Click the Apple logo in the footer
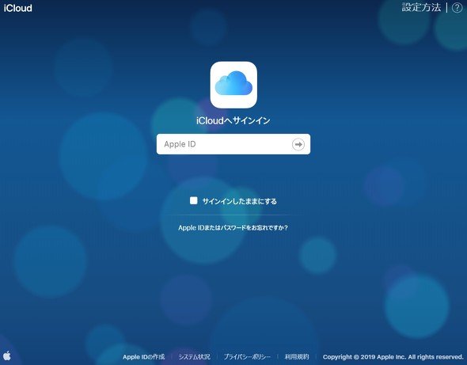 coord(7,355)
